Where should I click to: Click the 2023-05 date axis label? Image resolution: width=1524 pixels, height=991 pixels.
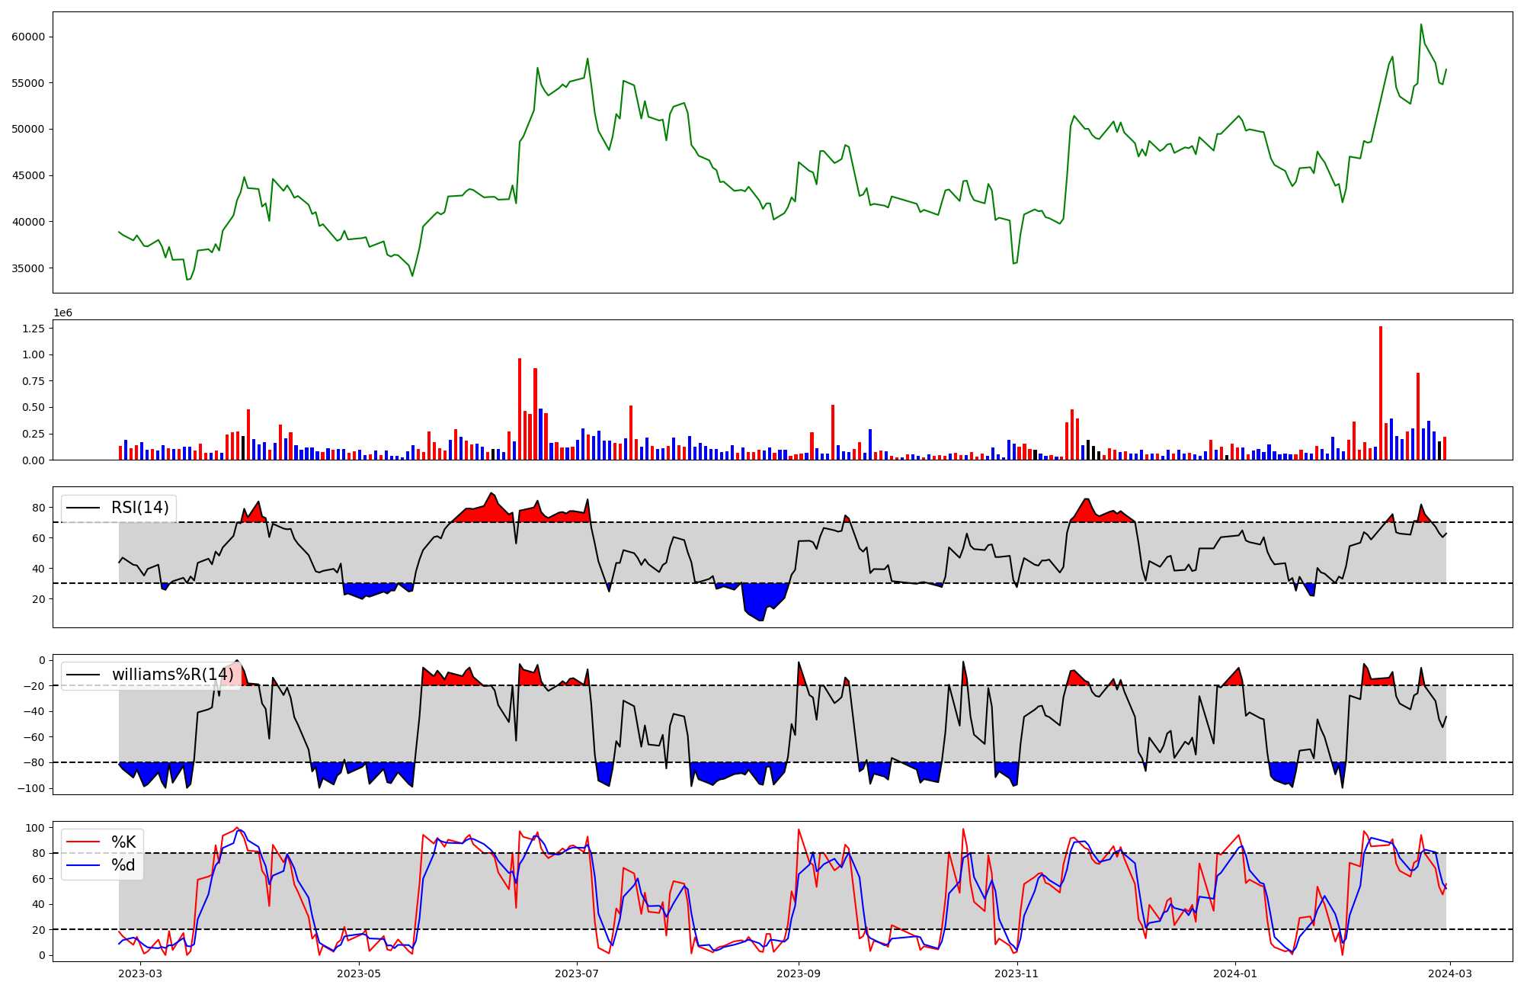pos(359,973)
